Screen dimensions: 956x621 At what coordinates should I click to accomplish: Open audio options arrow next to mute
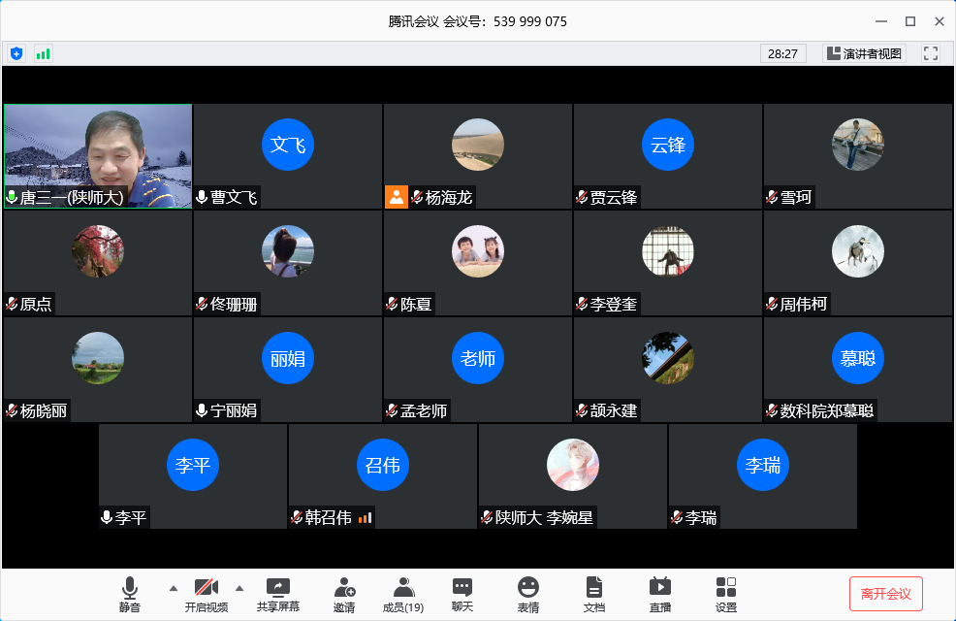point(174,589)
